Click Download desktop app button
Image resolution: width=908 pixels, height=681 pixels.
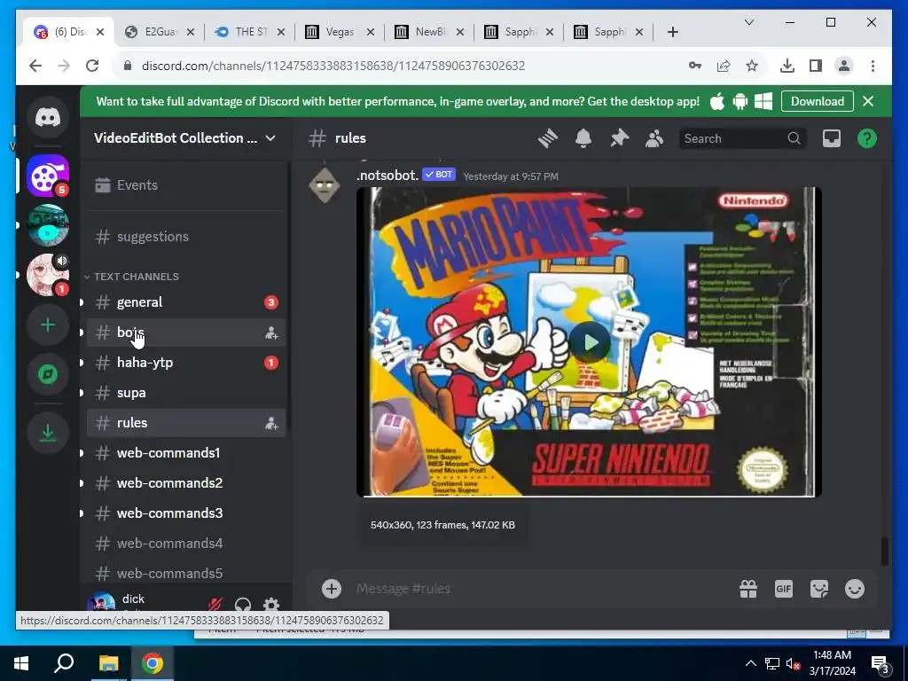click(817, 101)
